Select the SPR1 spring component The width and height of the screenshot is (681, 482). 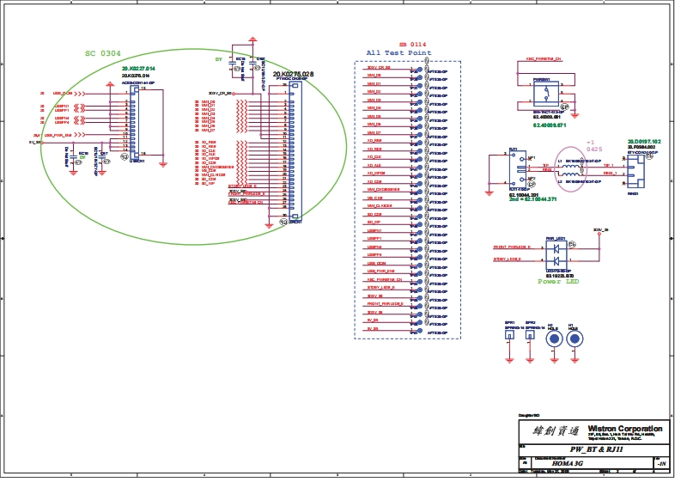509,337
